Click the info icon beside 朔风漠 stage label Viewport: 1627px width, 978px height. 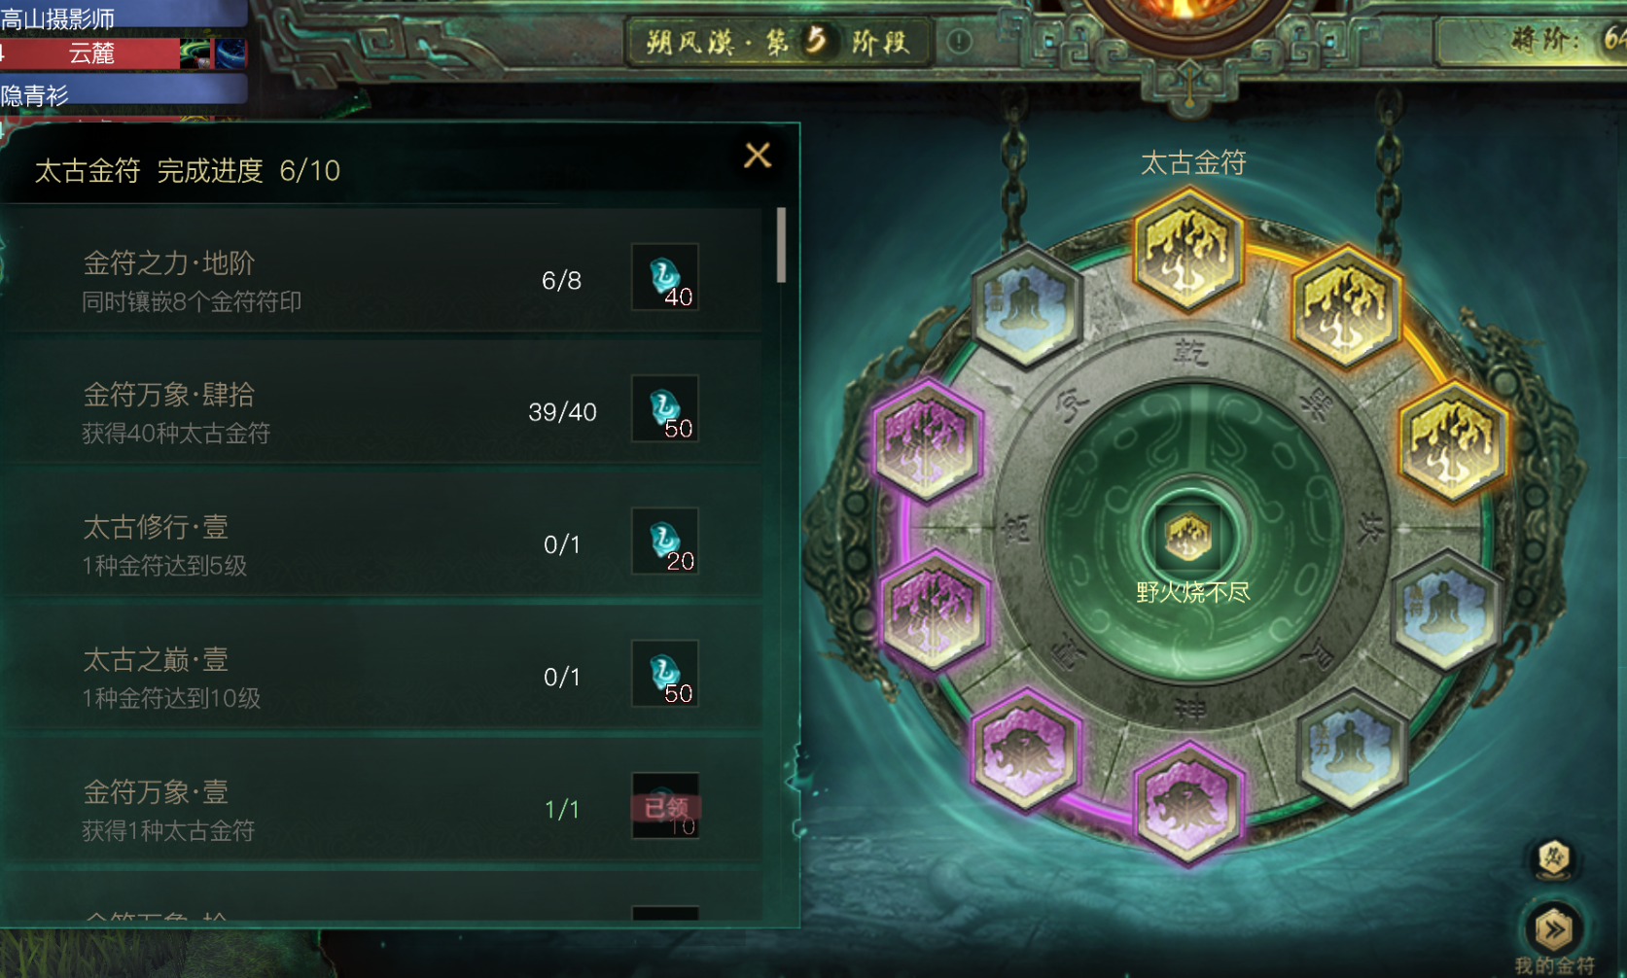pos(960,41)
